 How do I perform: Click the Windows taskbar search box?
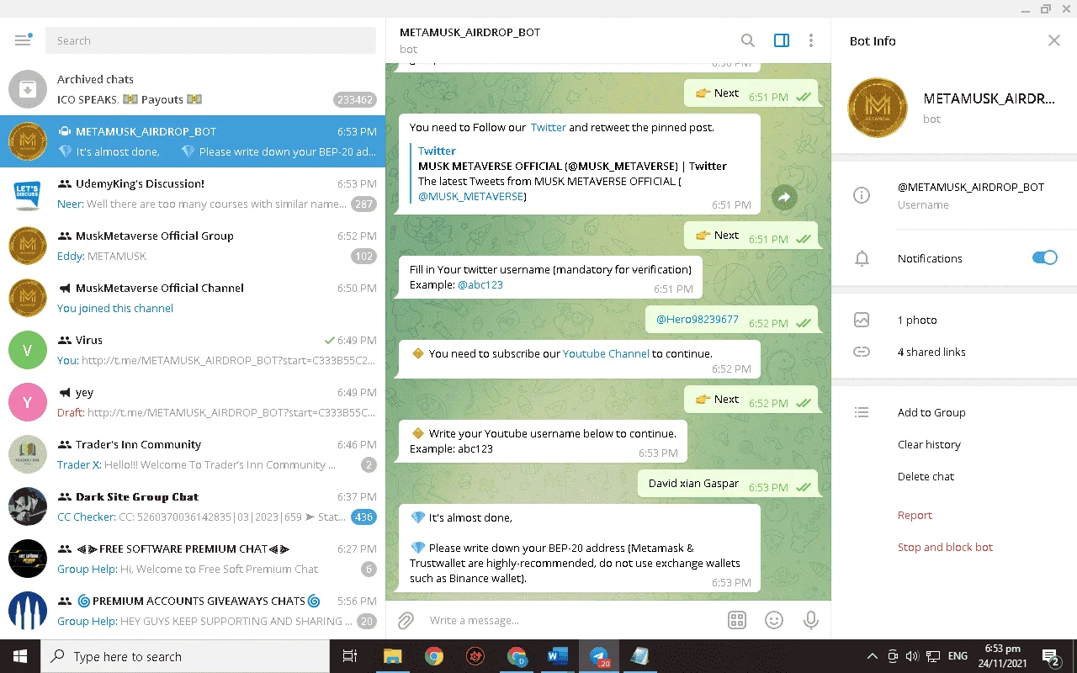pos(185,656)
